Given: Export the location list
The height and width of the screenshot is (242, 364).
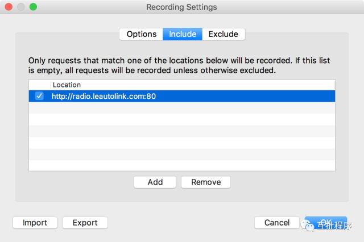Looking at the screenshot, I should pos(85,223).
